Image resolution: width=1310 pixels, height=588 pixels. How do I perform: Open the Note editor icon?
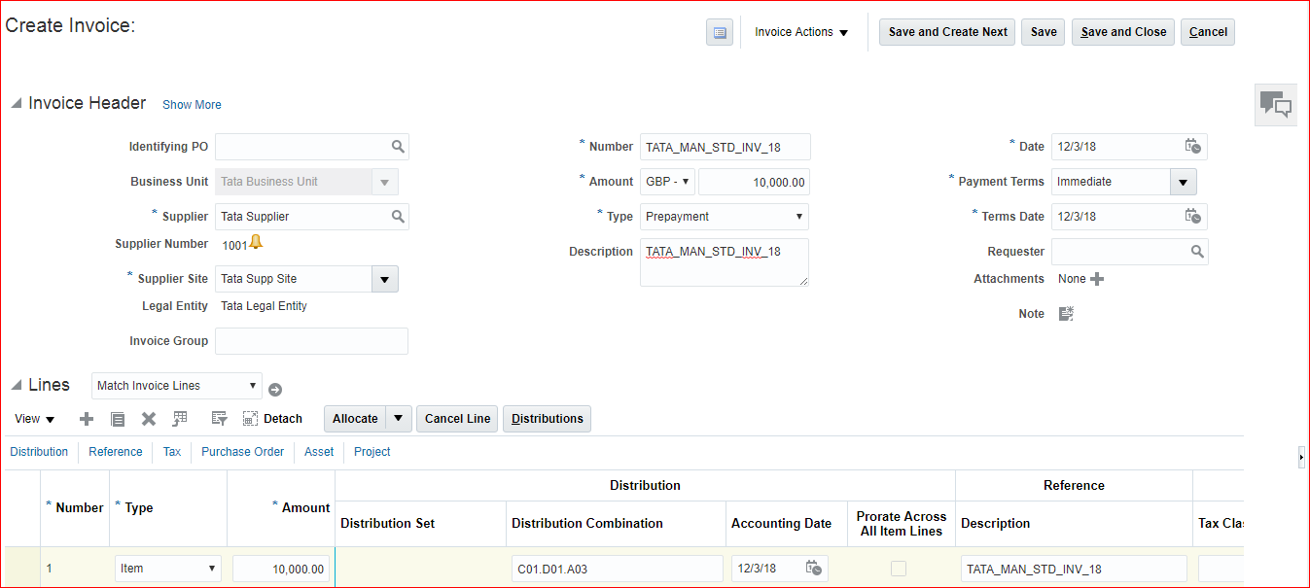click(x=1066, y=314)
